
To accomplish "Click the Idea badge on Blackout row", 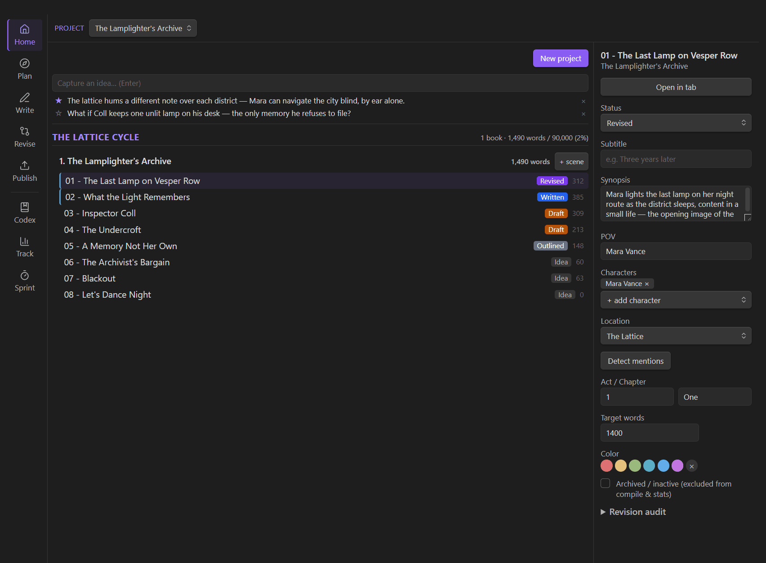I will click(561, 278).
